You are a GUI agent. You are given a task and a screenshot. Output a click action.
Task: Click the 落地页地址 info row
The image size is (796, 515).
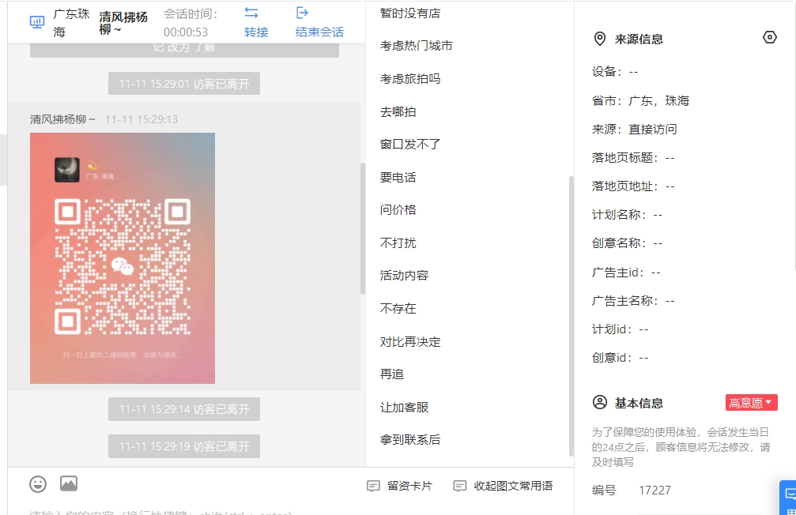click(x=633, y=186)
